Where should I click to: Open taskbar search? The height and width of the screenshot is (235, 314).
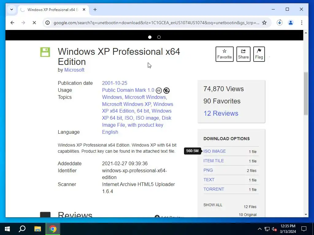click(22, 229)
